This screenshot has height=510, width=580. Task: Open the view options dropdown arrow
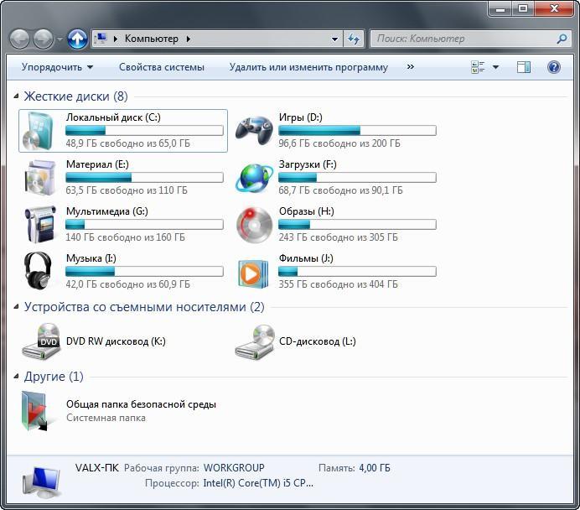point(495,67)
